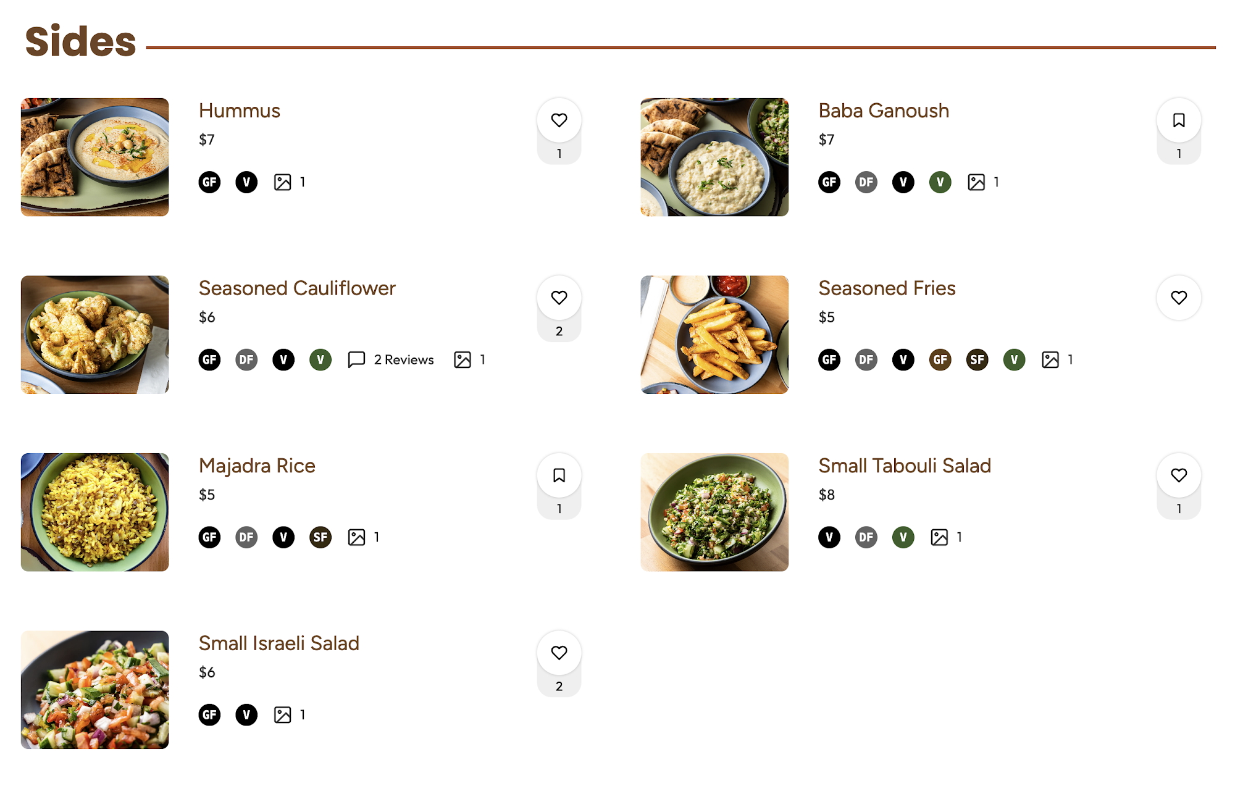Select the green V badge on Baba Ganoush
The image size is (1235, 799).
click(940, 182)
